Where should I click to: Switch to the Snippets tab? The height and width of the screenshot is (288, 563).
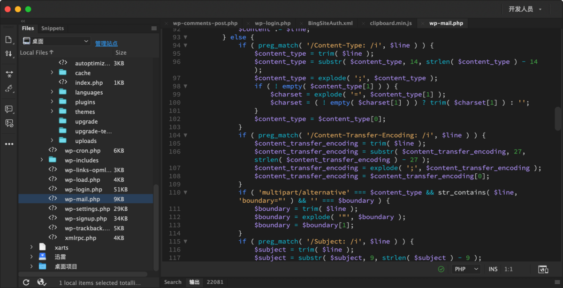coord(53,29)
